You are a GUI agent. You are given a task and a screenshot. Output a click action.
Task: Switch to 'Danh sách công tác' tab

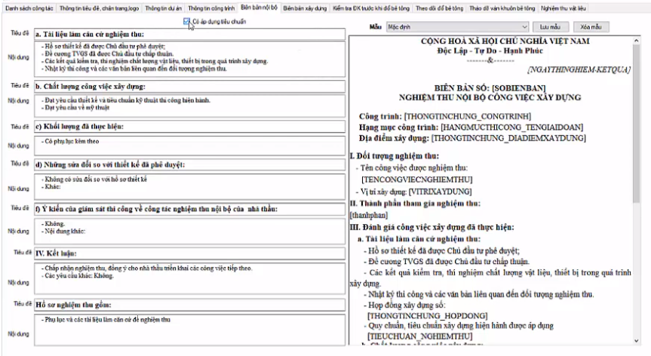coord(29,8)
